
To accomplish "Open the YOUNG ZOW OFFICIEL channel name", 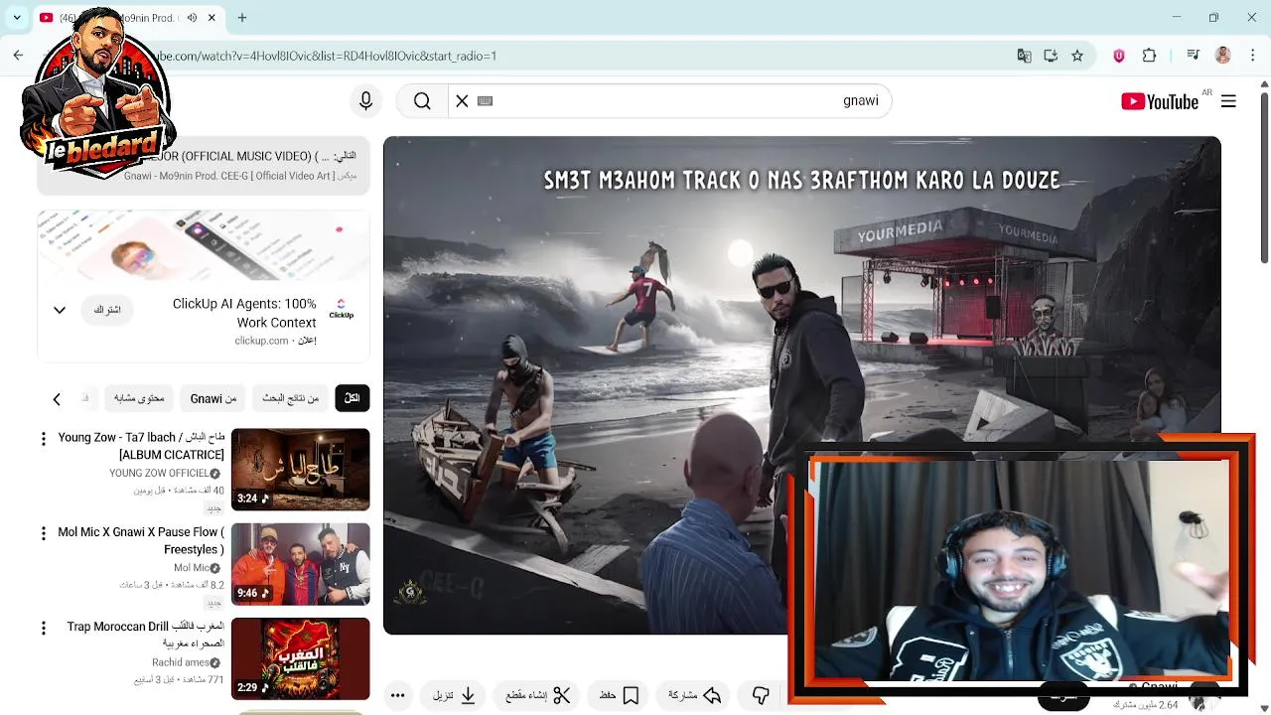I will [159, 474].
